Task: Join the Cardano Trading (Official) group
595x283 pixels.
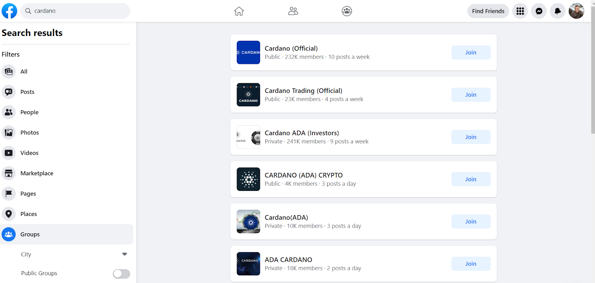Action: [471, 95]
